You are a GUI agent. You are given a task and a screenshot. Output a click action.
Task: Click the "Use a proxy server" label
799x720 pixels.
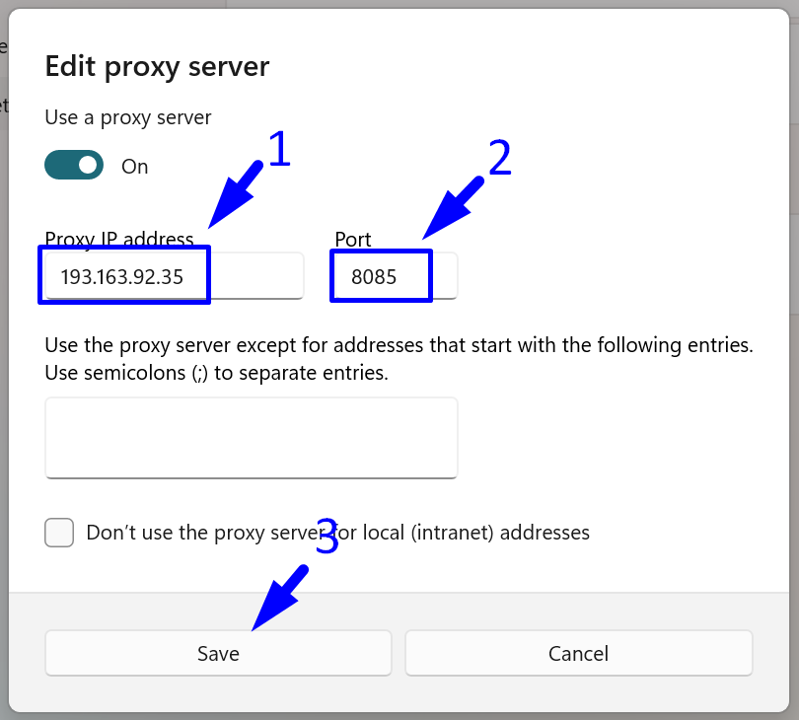(x=128, y=118)
